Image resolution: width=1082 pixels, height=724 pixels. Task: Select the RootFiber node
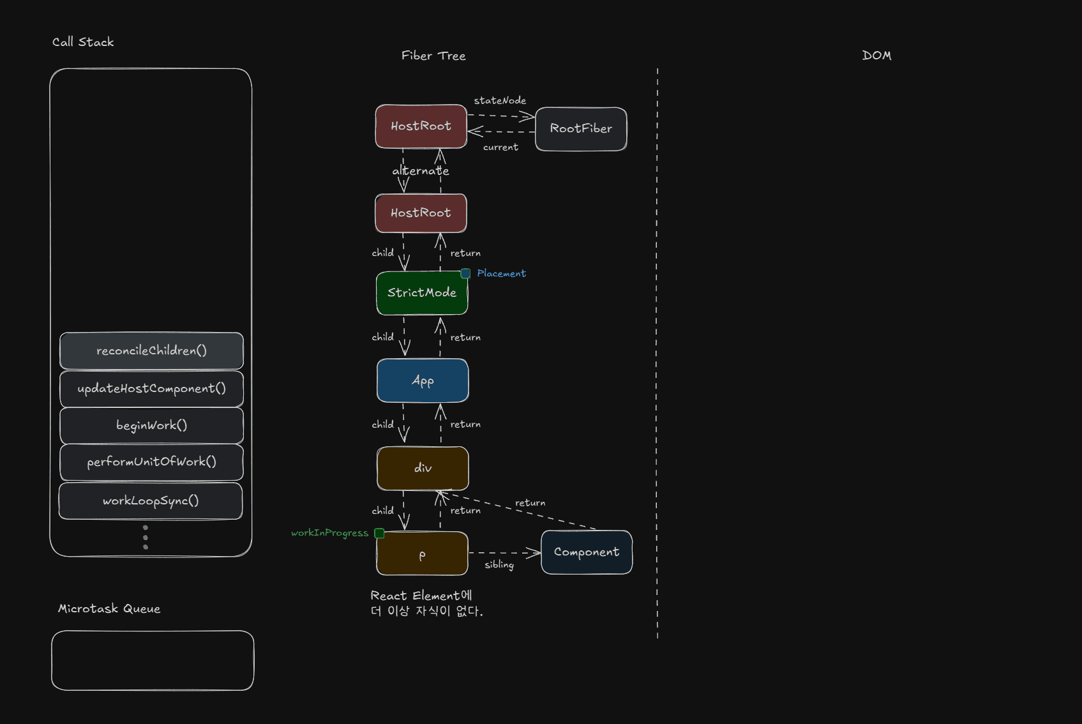(x=581, y=128)
